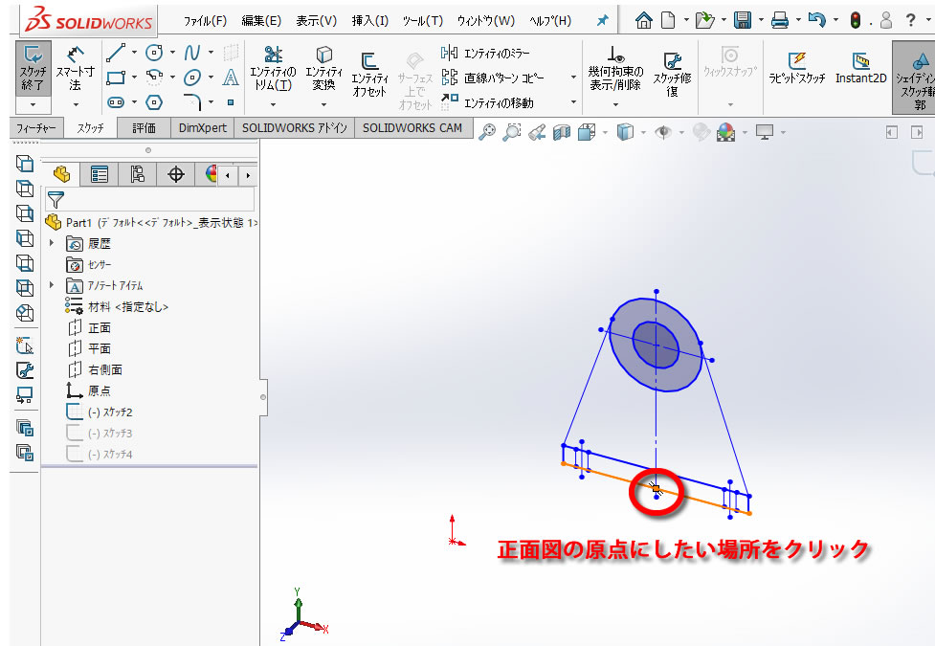Open dropdown under Smart Dimension
This screenshot has width=935, height=646.
click(x=76, y=105)
